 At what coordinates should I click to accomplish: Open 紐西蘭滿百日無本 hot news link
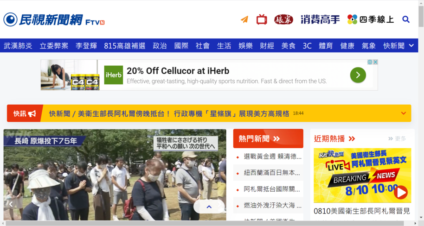pyautogui.click(x=272, y=173)
